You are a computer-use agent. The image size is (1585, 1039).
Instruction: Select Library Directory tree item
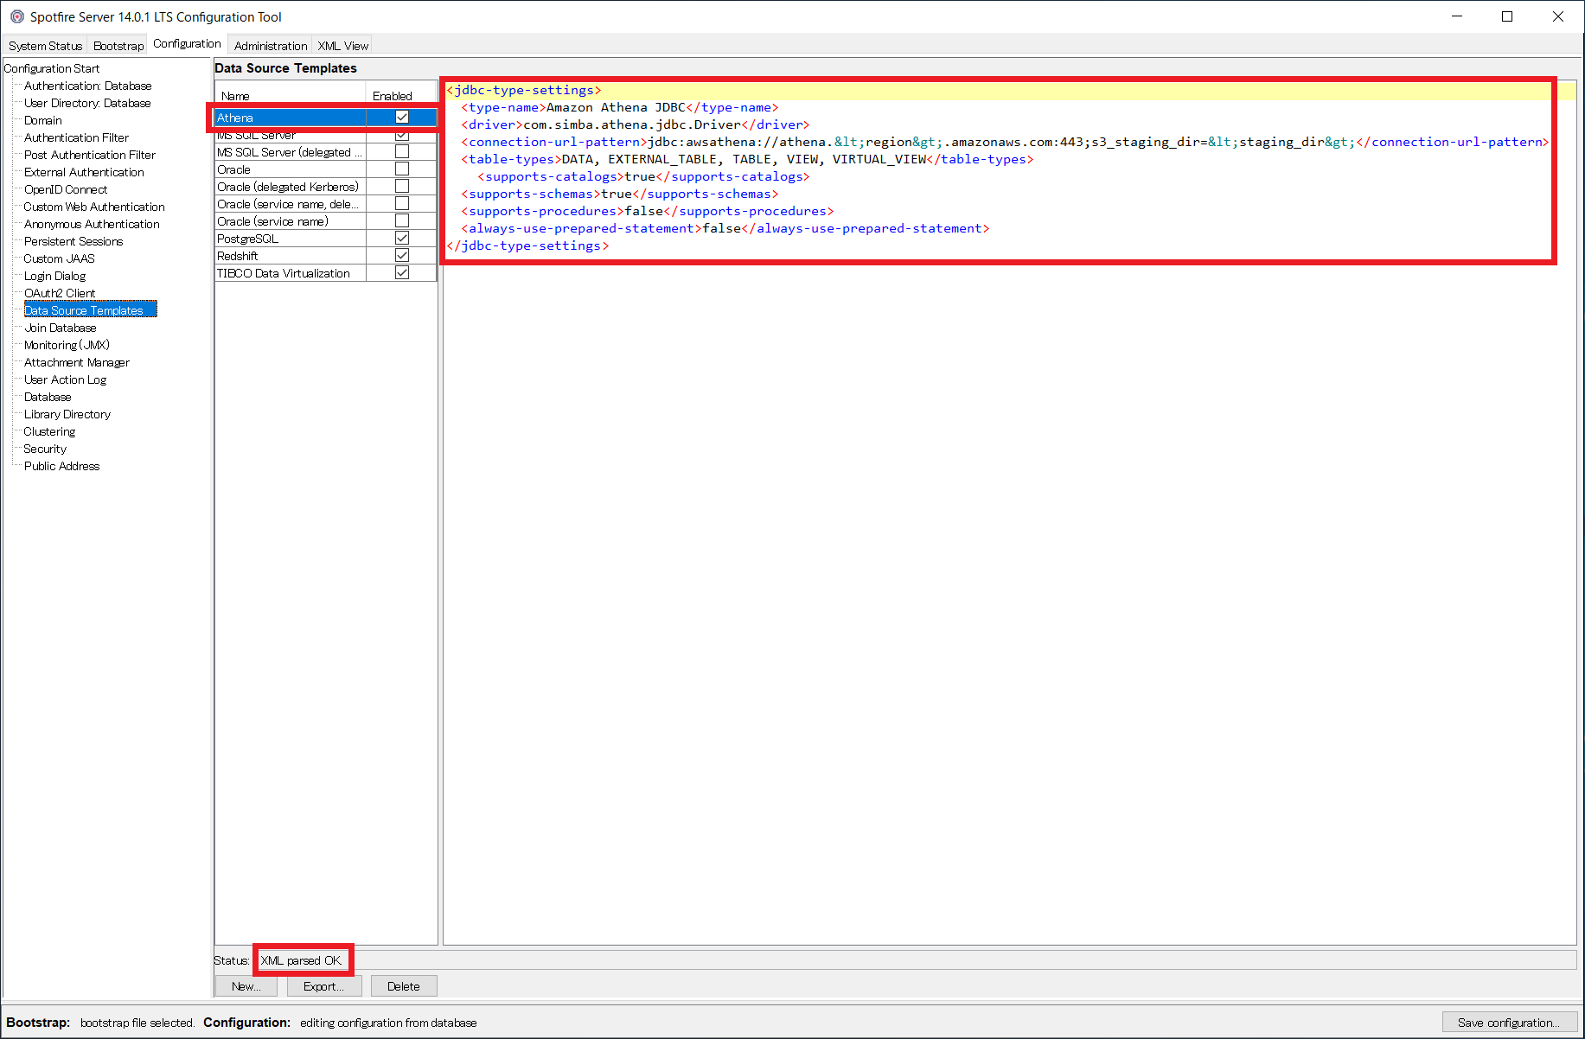[x=67, y=414]
